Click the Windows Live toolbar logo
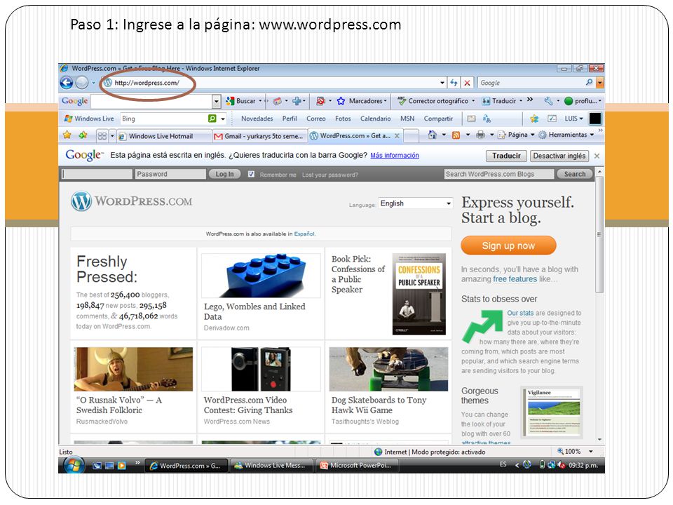The height and width of the screenshot is (505, 673). 89,119
